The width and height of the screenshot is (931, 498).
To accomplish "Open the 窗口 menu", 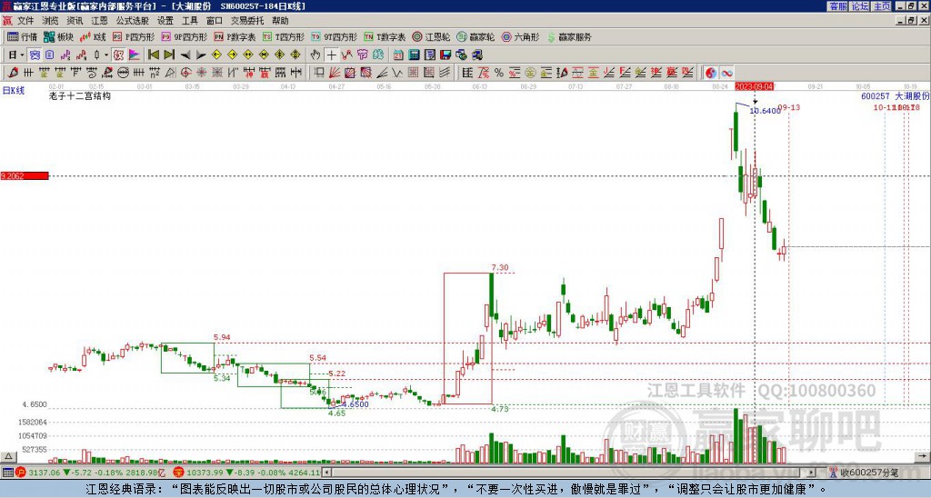I will [x=215, y=21].
